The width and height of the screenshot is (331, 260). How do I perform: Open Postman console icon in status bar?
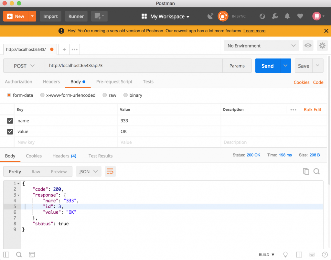click(x=32, y=255)
